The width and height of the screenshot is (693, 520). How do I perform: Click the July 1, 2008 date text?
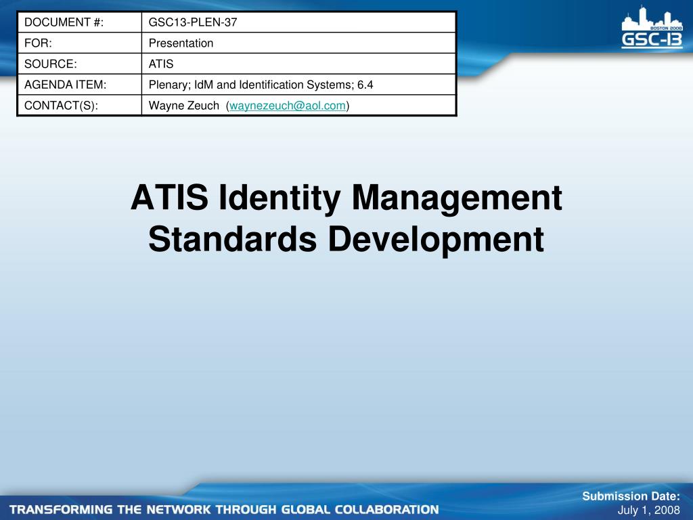click(649, 510)
